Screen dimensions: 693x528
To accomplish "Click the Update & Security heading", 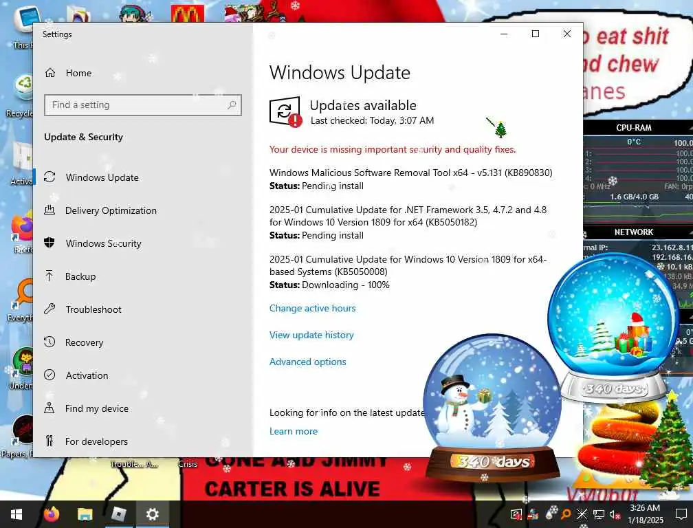I will coord(83,137).
